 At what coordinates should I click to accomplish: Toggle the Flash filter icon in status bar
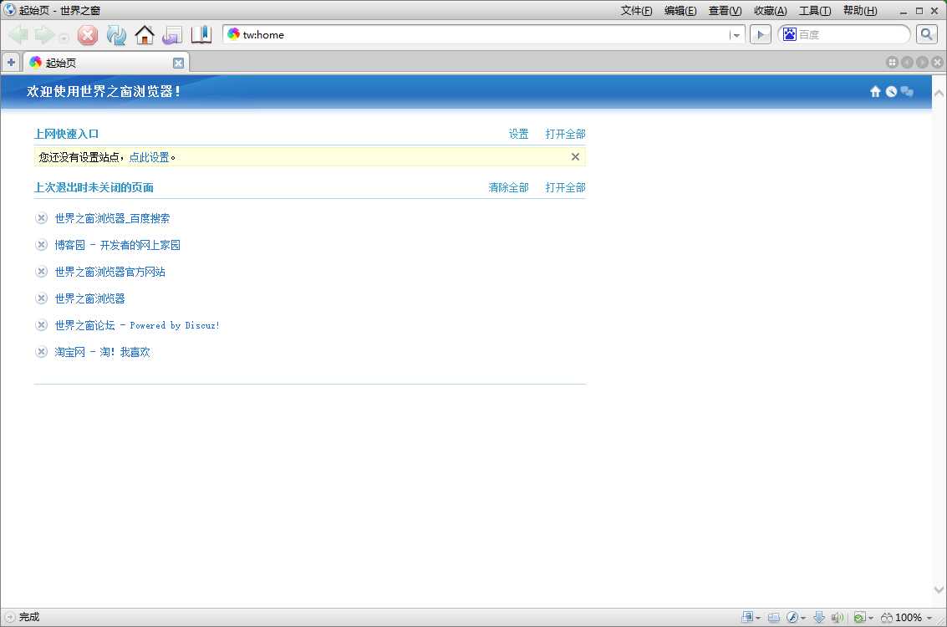coord(792,617)
